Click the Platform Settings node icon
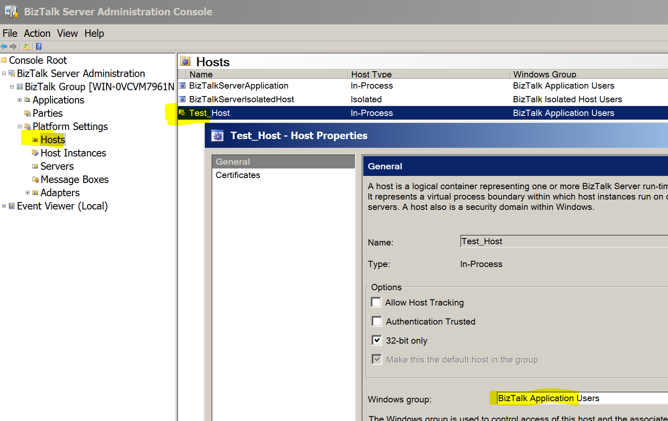The width and height of the screenshot is (668, 421). pyautogui.click(x=27, y=126)
